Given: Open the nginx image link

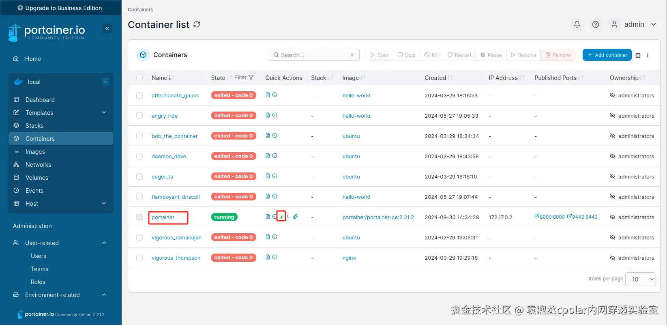Looking at the screenshot, I should click(x=349, y=258).
